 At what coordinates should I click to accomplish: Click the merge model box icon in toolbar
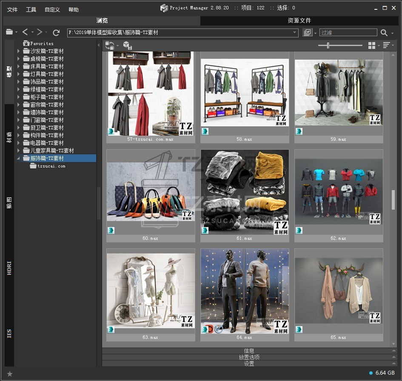tap(127, 45)
